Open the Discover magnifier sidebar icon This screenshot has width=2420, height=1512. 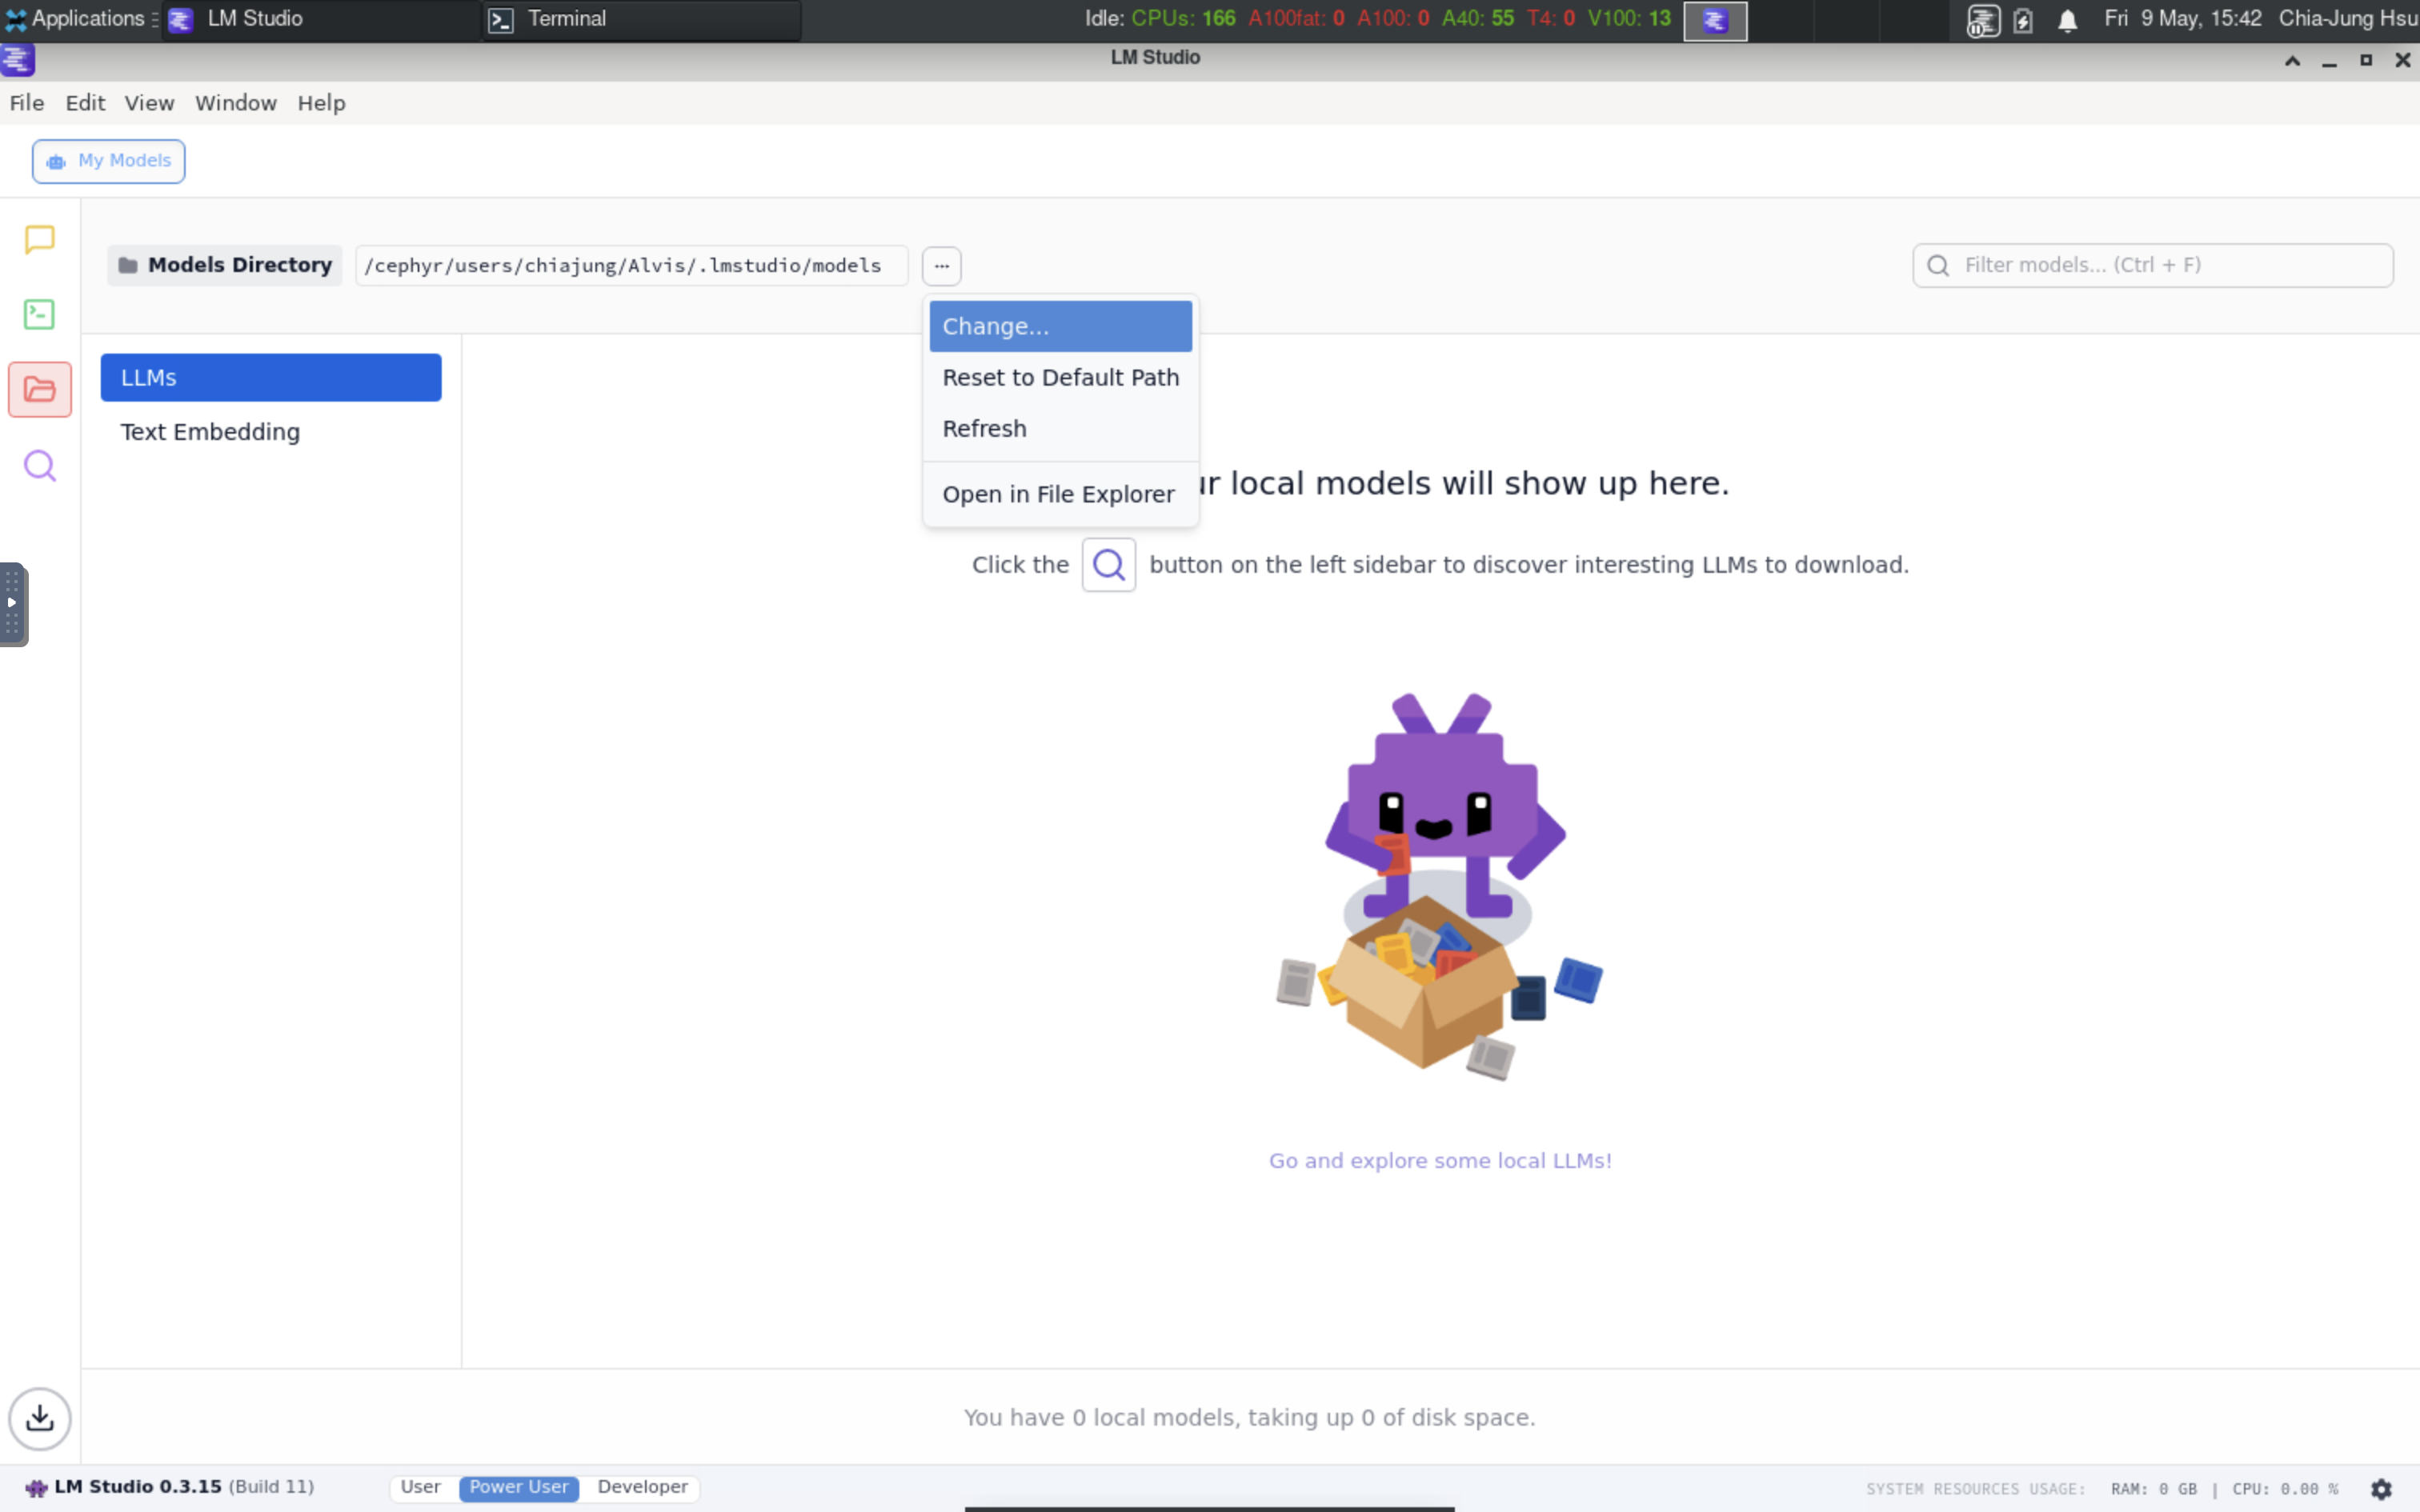[x=39, y=466]
